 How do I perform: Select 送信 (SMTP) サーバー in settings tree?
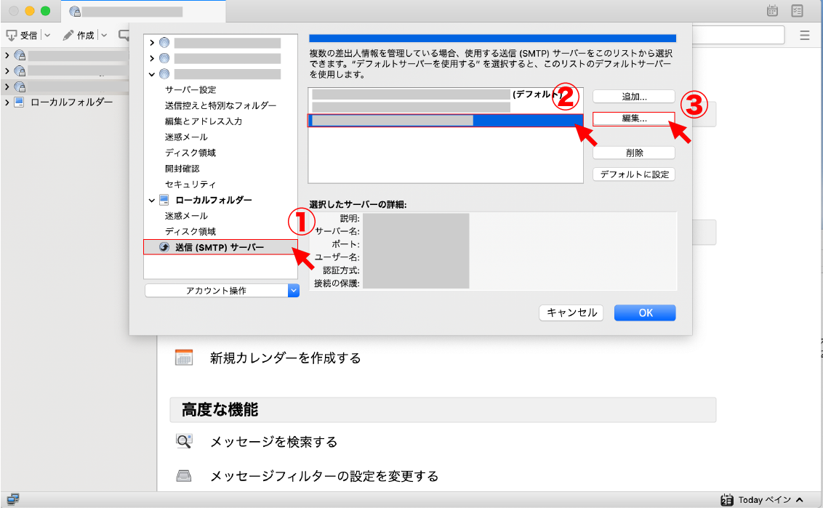[220, 248]
